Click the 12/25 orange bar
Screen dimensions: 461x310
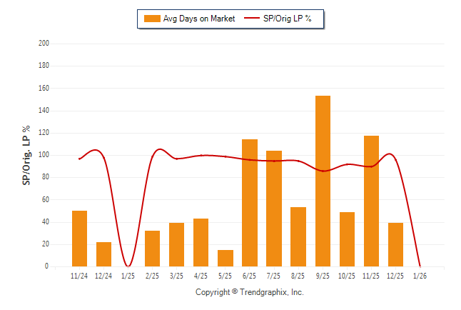tap(395, 244)
